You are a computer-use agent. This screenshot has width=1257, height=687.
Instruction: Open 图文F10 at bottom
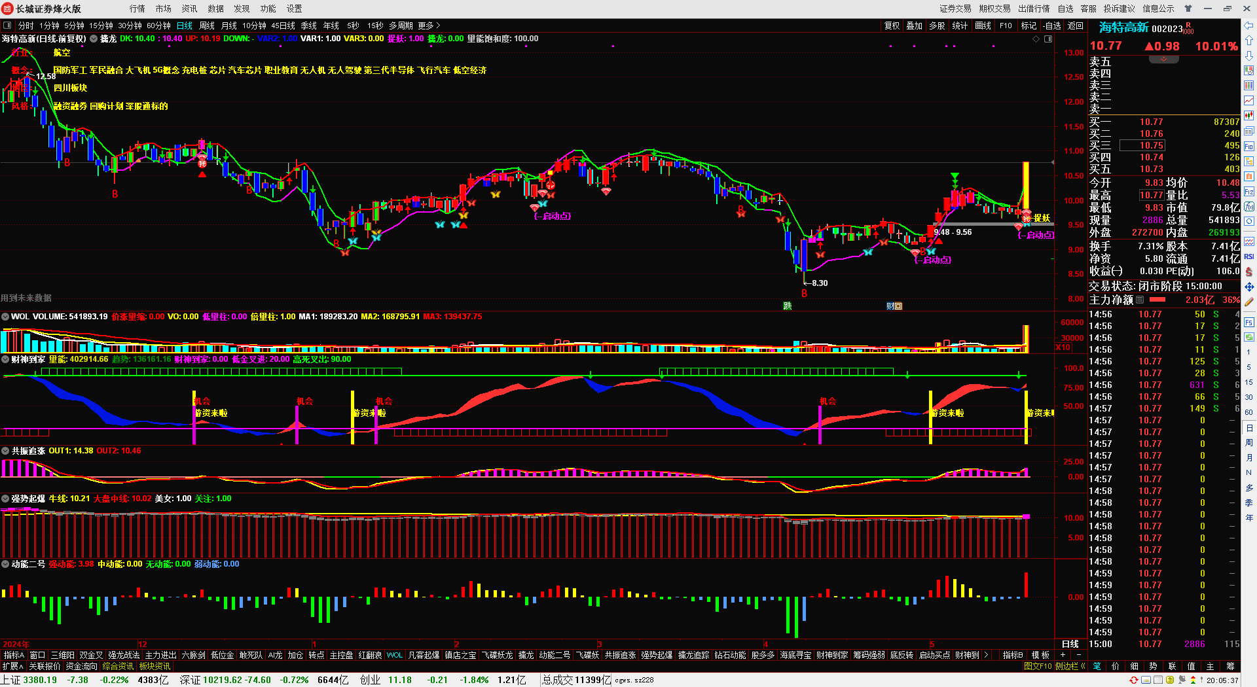tap(1038, 666)
